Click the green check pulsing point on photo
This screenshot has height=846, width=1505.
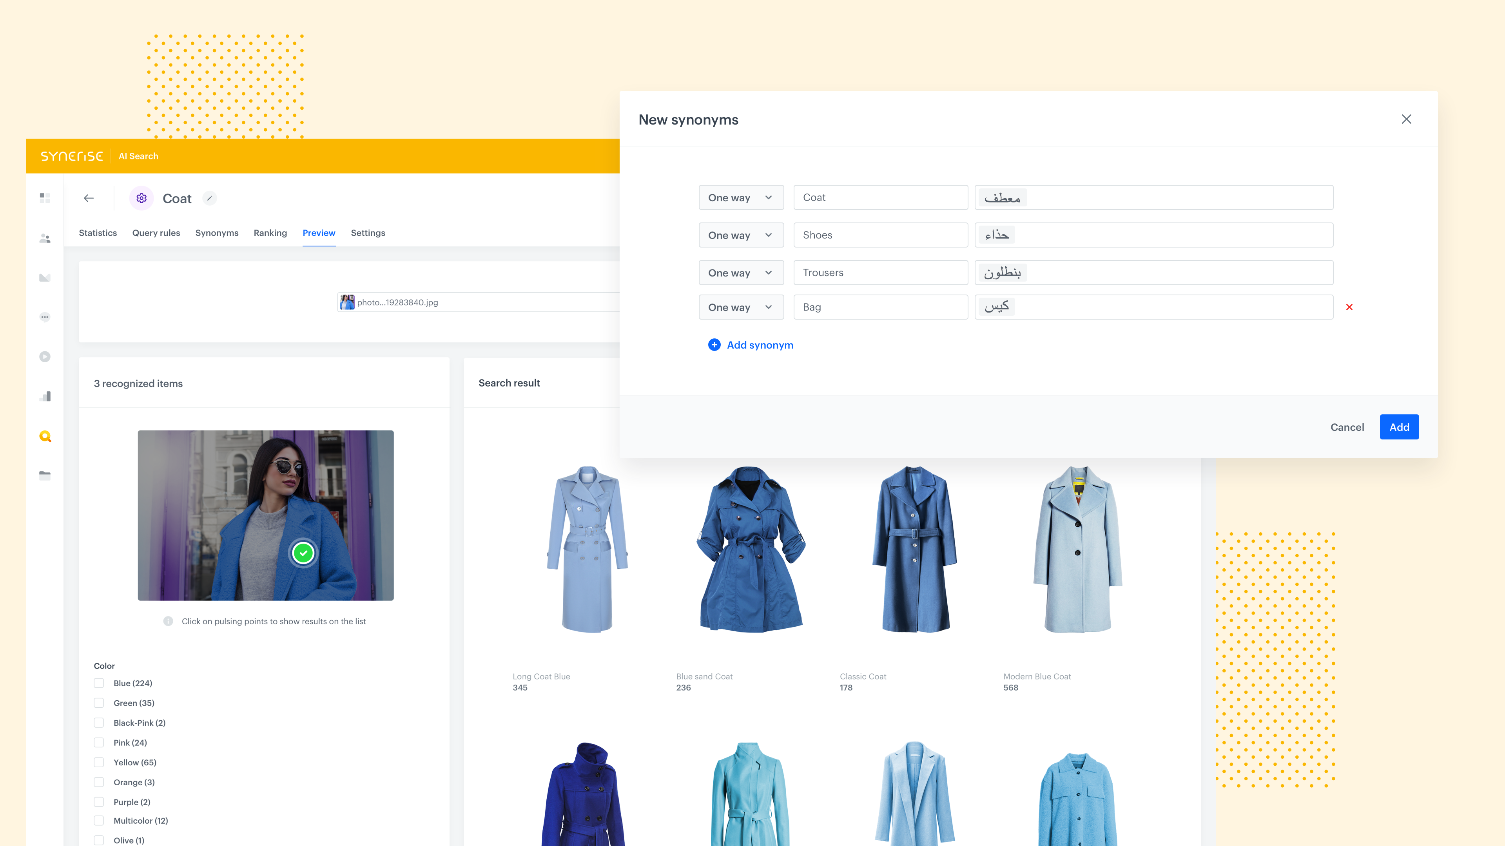(303, 553)
